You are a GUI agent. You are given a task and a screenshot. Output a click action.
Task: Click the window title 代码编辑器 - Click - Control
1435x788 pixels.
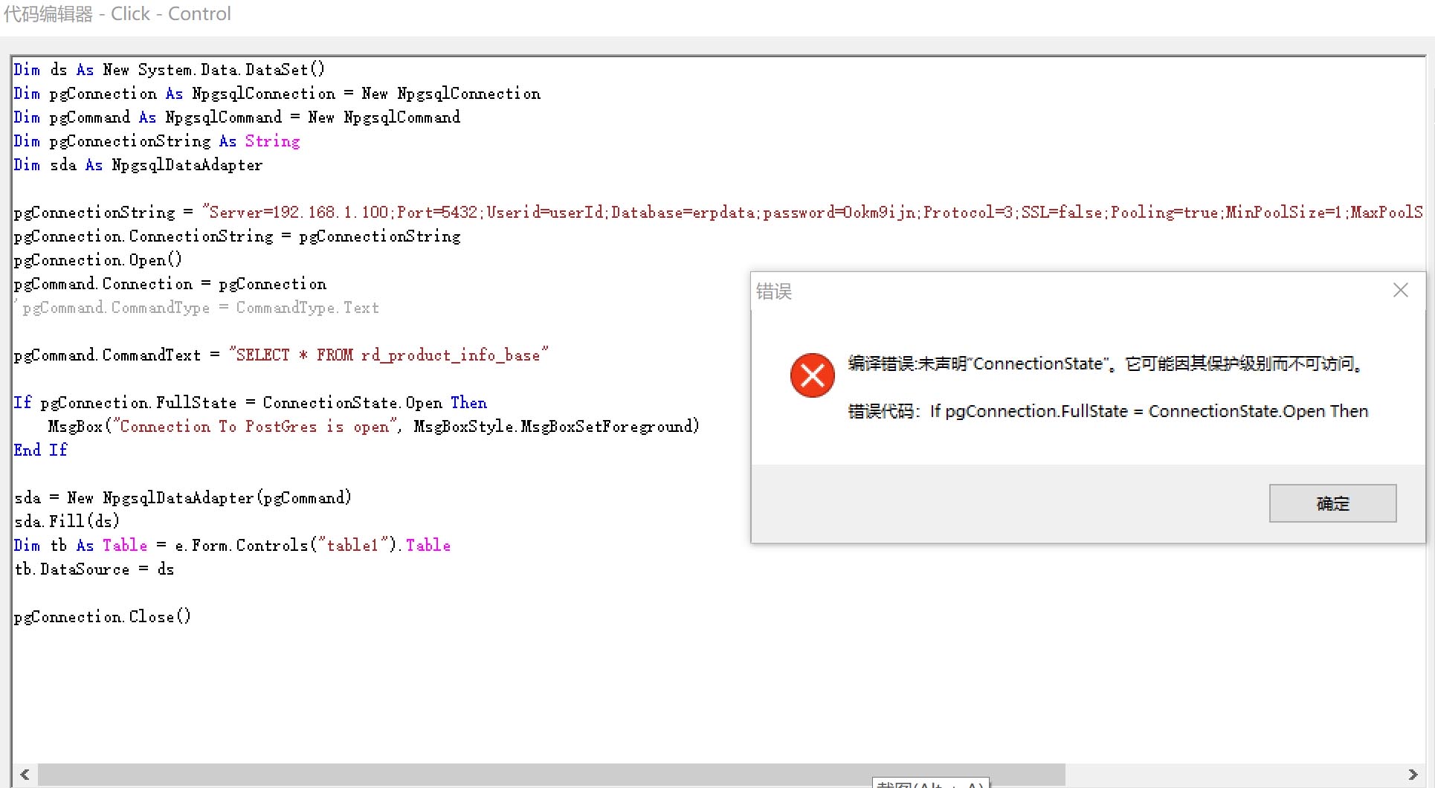pyautogui.click(x=117, y=14)
